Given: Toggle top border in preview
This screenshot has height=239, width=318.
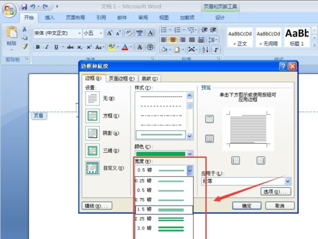Looking at the screenshot, I should [209, 119].
